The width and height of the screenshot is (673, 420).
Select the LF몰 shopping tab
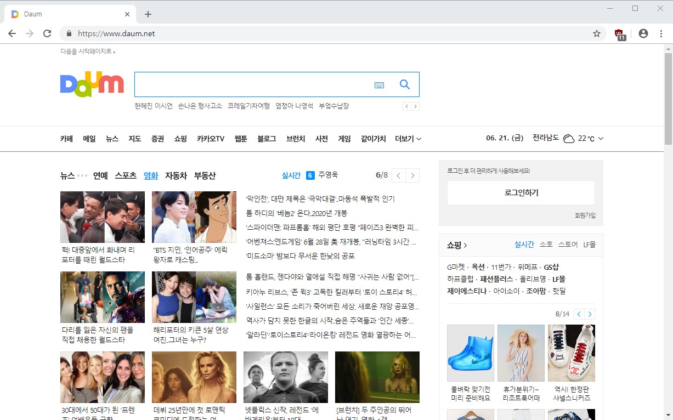(589, 245)
